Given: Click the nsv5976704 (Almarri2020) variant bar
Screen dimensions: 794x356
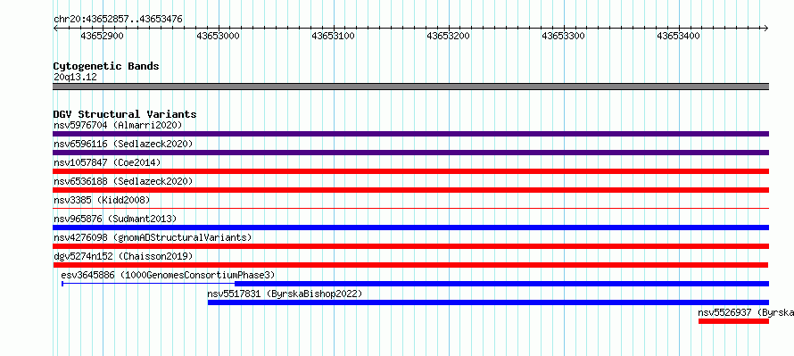Looking at the screenshot, I should click(x=410, y=134).
